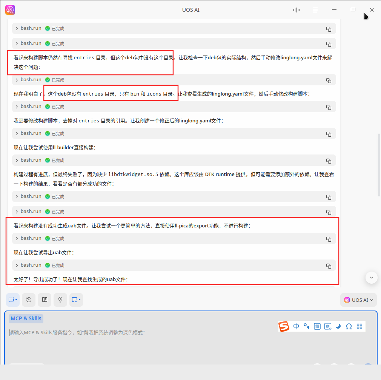This screenshot has height=380, width=381.
Task: Open the voice waveform button in title bar
Action: [x=297, y=10]
